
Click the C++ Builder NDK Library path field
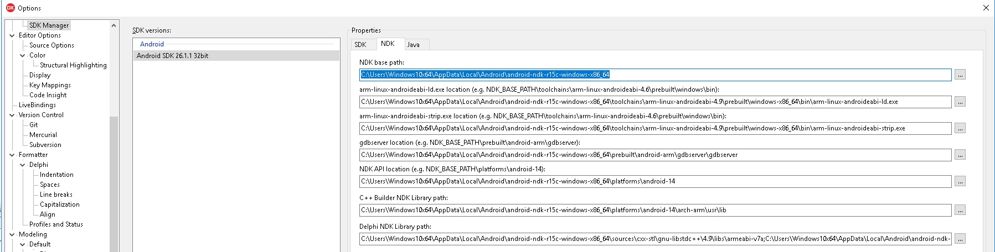click(x=655, y=210)
